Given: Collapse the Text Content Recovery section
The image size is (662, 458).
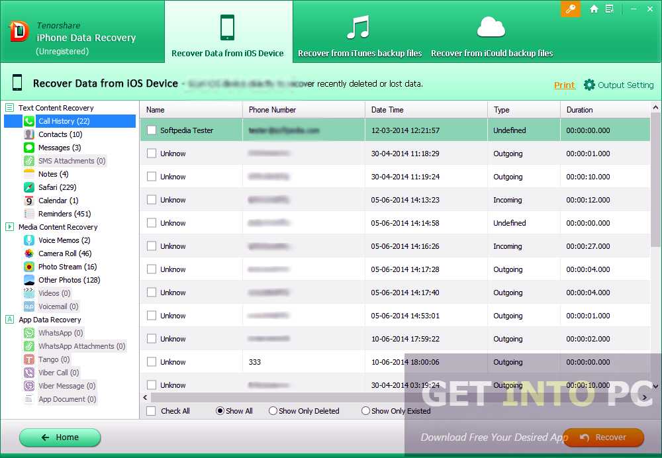Looking at the screenshot, I should coord(10,108).
